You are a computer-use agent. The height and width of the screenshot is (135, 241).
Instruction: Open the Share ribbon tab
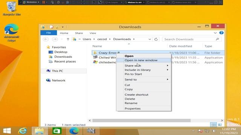point(79,33)
